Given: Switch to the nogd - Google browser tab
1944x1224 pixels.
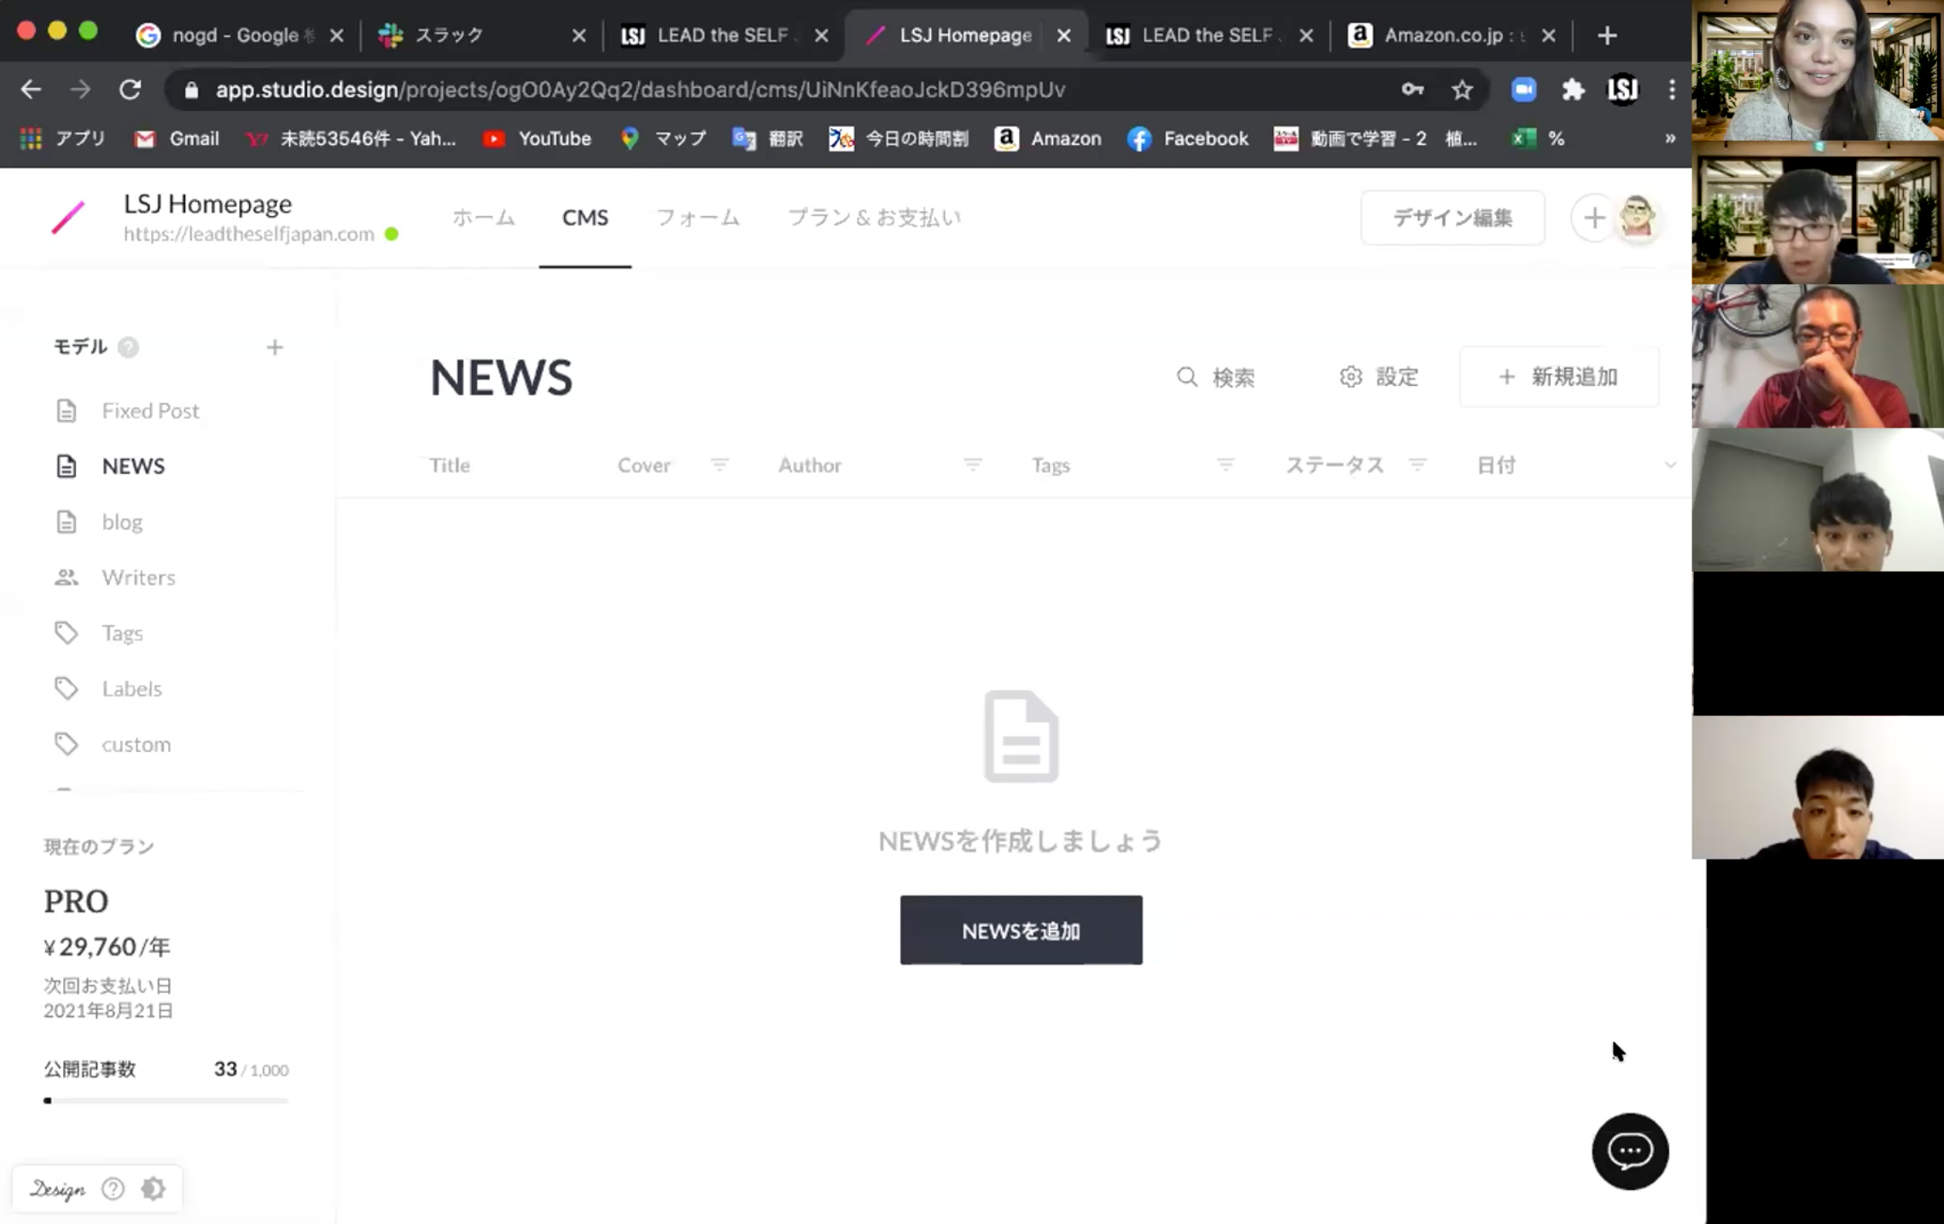Looking at the screenshot, I should pyautogui.click(x=240, y=35).
